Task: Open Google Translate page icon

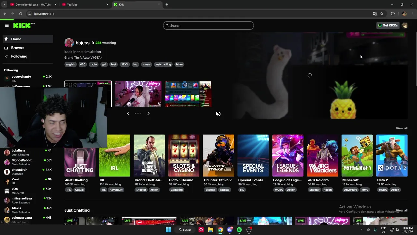Action: click(x=375, y=14)
